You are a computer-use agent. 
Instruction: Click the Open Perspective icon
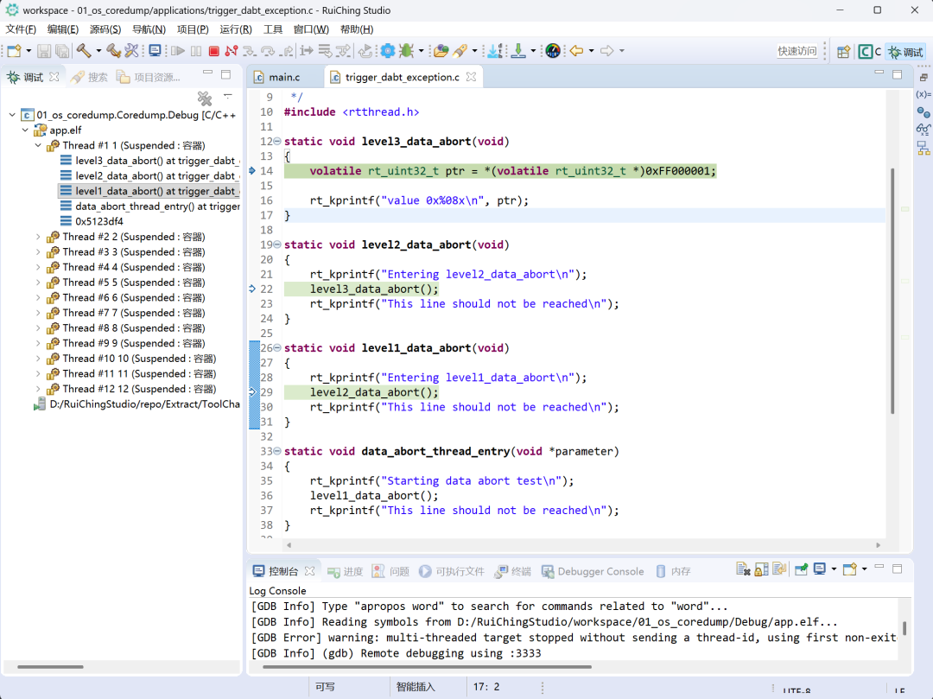[x=843, y=52]
